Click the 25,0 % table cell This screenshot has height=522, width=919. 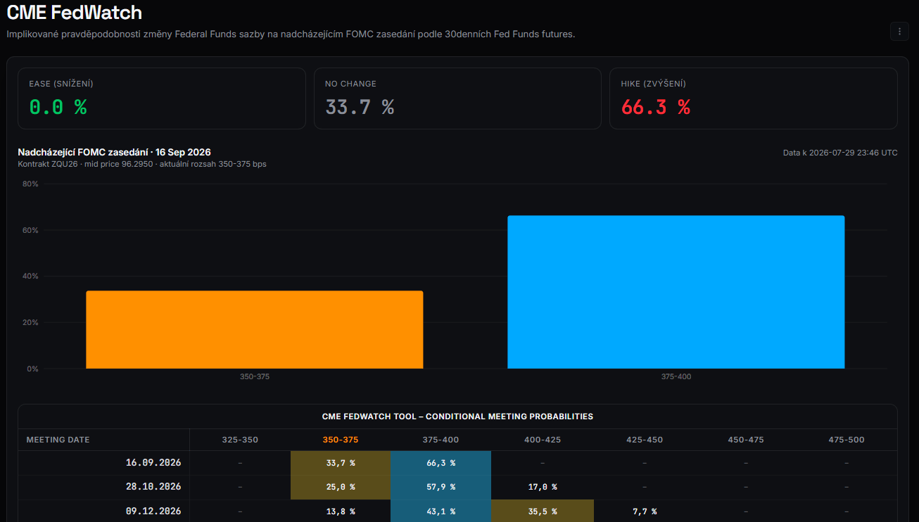tap(341, 487)
